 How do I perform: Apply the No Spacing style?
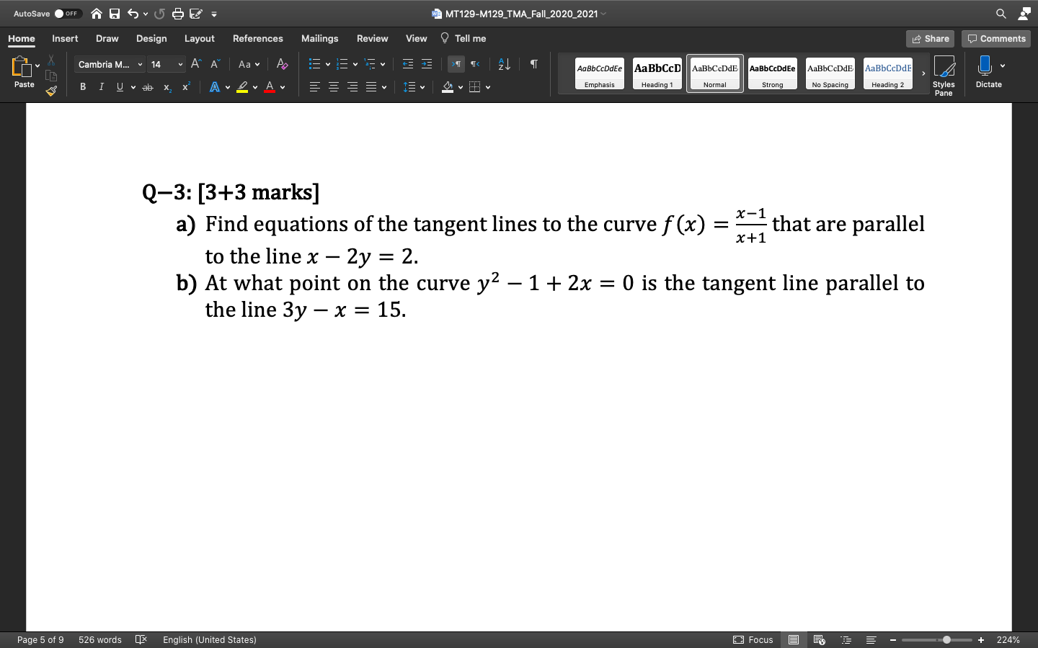[x=830, y=73]
